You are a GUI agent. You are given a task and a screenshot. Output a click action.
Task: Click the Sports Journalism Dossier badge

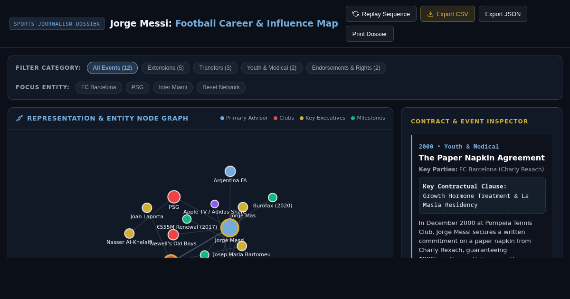57,24
